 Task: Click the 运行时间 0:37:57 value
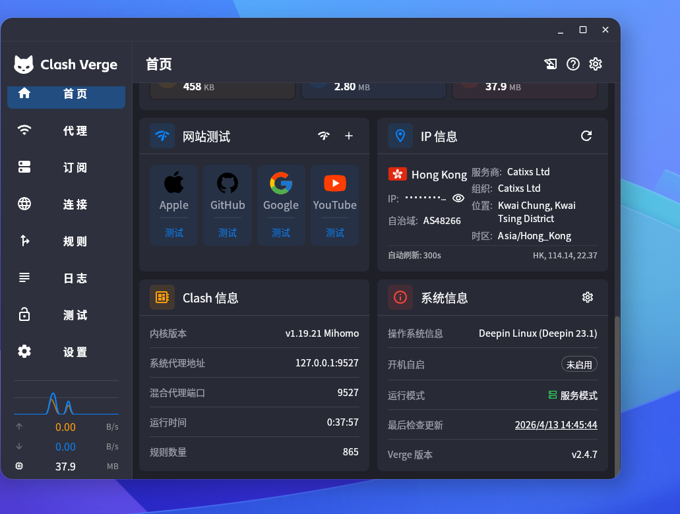342,422
